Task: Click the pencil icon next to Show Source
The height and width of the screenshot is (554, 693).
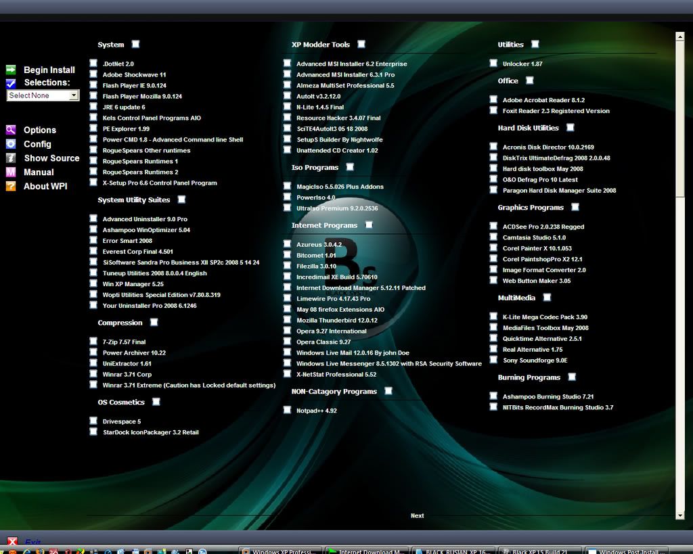Action: point(11,158)
